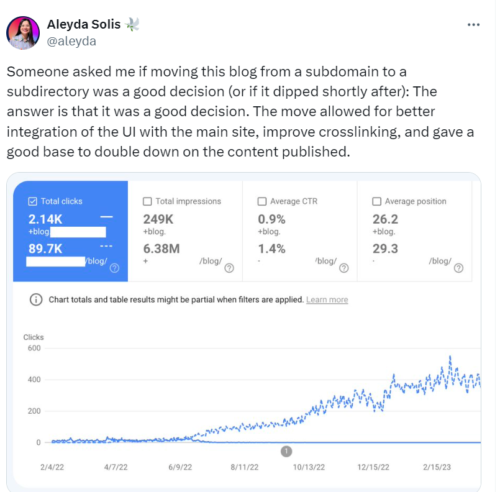Click help icon in Average position card
This screenshot has height=492, width=500.
tap(458, 268)
